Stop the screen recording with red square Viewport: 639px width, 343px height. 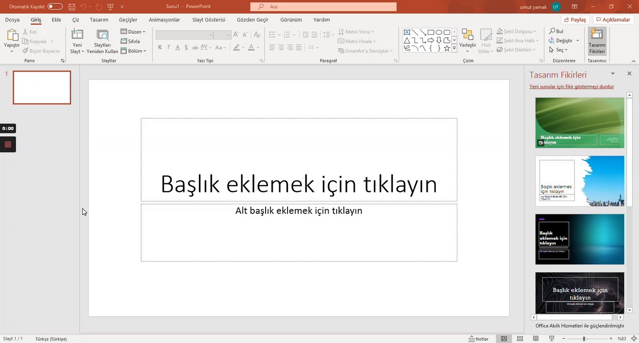point(8,144)
